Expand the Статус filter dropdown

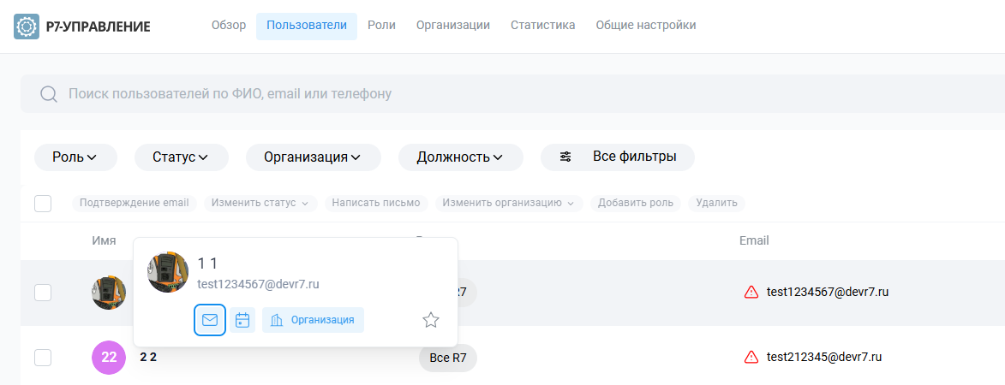[182, 157]
